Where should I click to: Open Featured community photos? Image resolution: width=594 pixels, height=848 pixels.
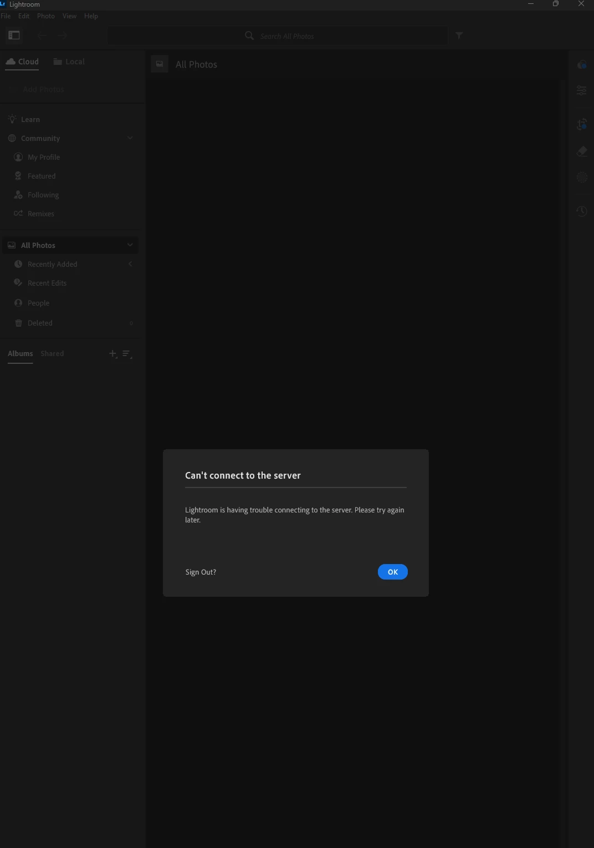[x=42, y=176]
